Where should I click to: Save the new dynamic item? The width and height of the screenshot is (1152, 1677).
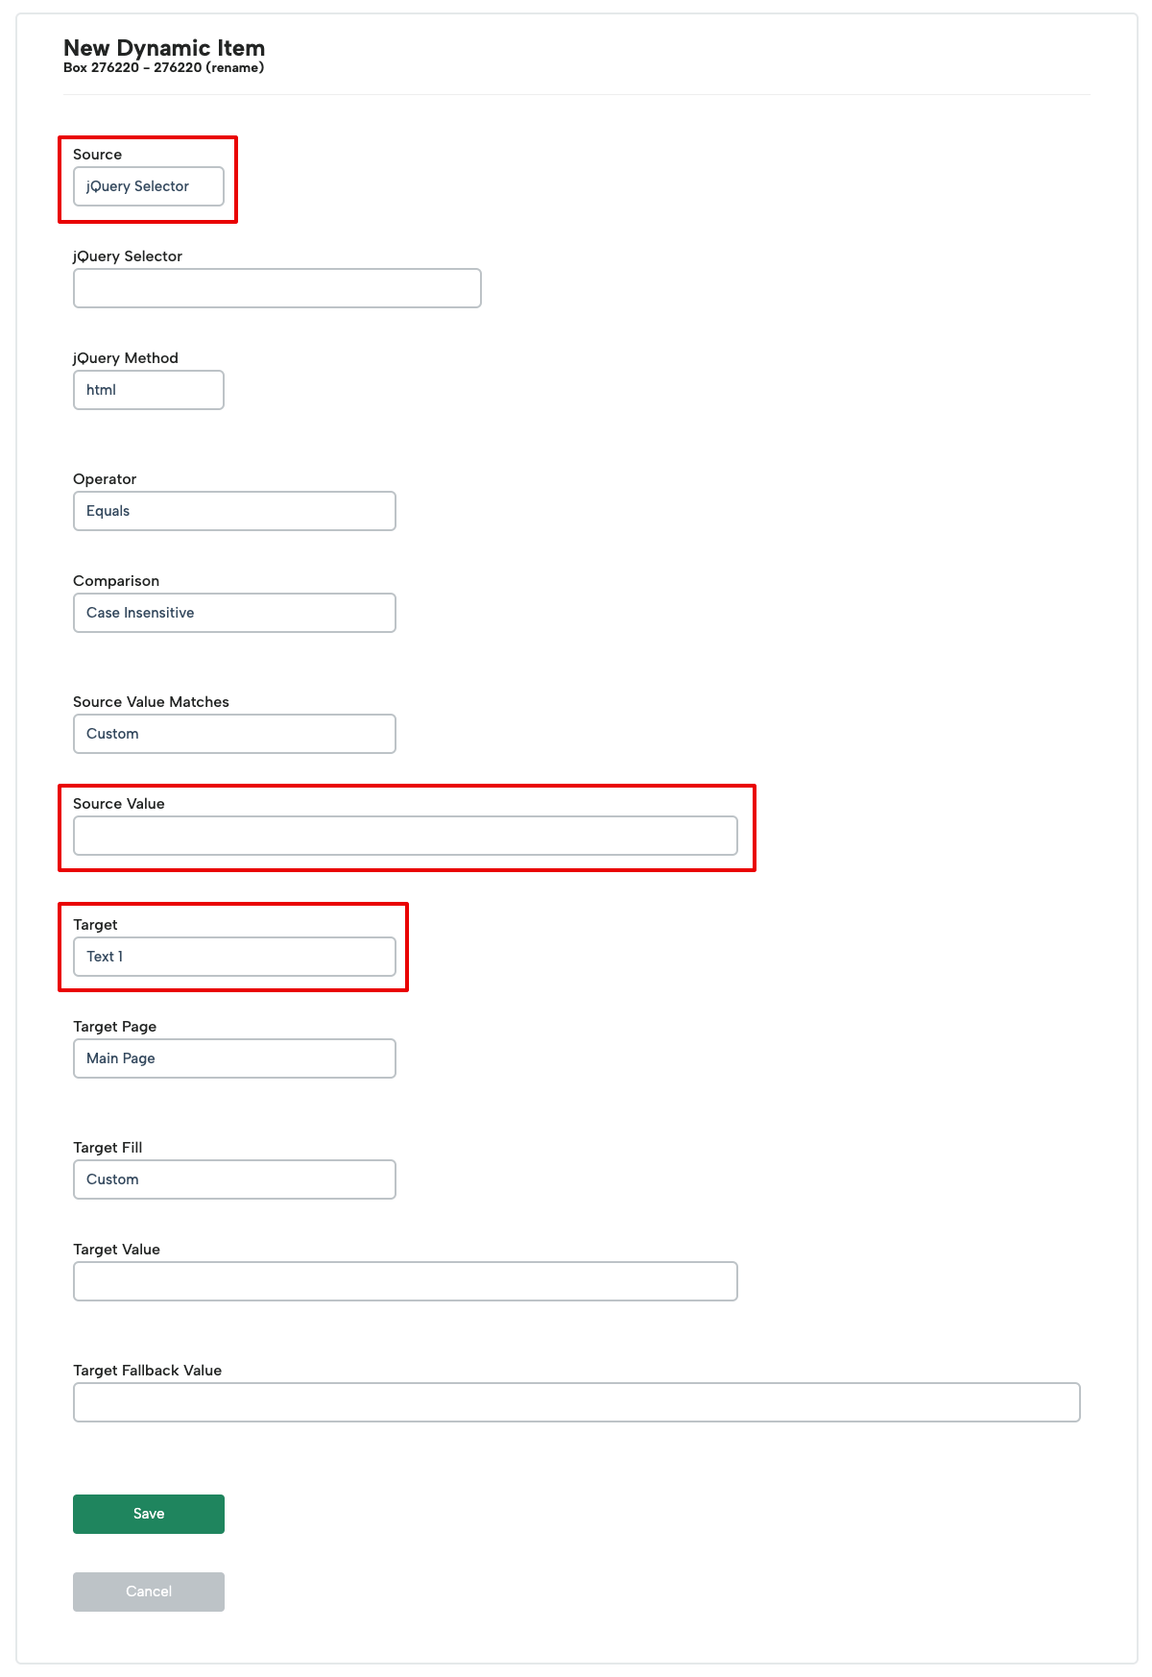(149, 1514)
